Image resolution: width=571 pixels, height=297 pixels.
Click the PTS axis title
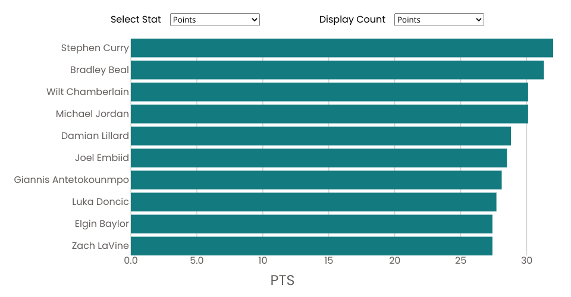[283, 280]
